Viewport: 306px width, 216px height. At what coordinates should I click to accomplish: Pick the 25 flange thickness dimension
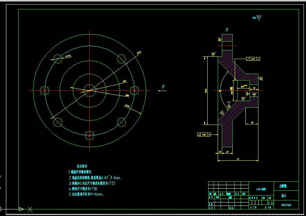point(227,152)
